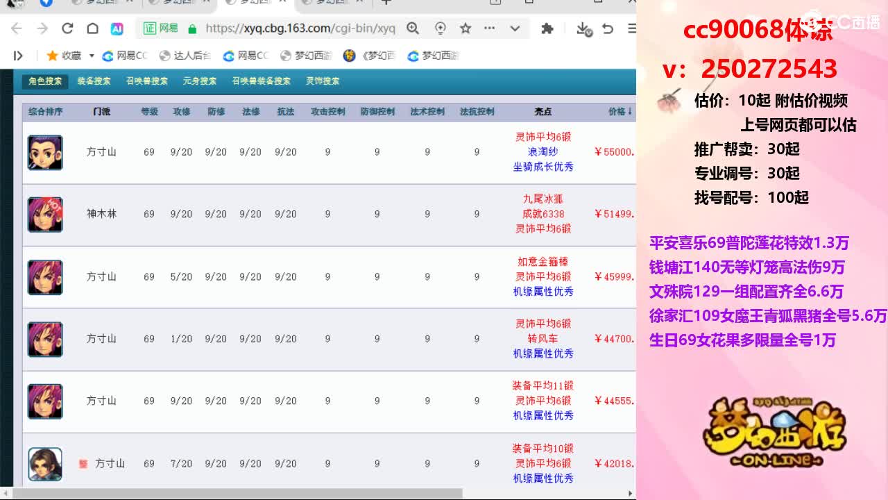Screen dimensions: 888x500
Task: Switch to the 灵饰搜索 tab
Action: [x=323, y=81]
